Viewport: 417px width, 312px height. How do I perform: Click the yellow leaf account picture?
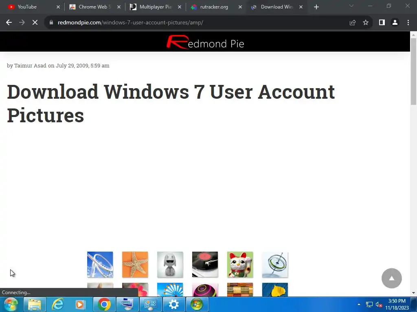point(275,289)
